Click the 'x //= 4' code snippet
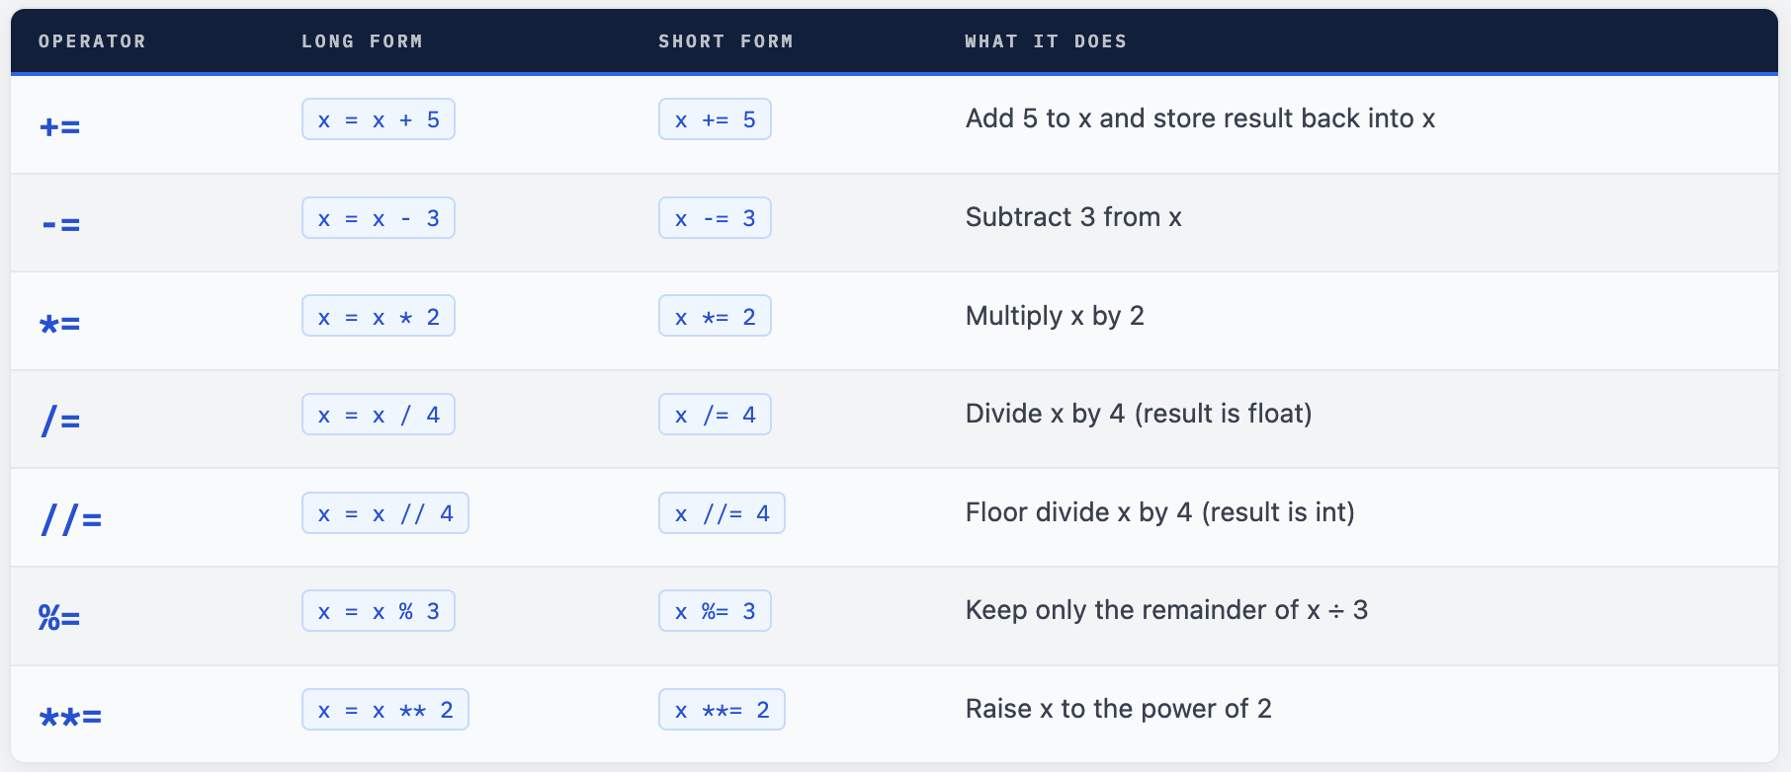The image size is (1791, 772). point(722,513)
